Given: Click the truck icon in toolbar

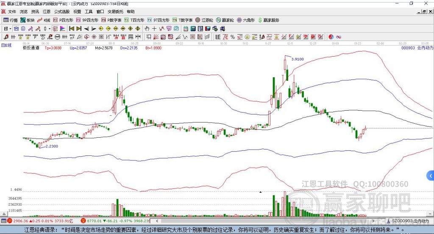Looking at the screenshot, I should pos(222,29).
